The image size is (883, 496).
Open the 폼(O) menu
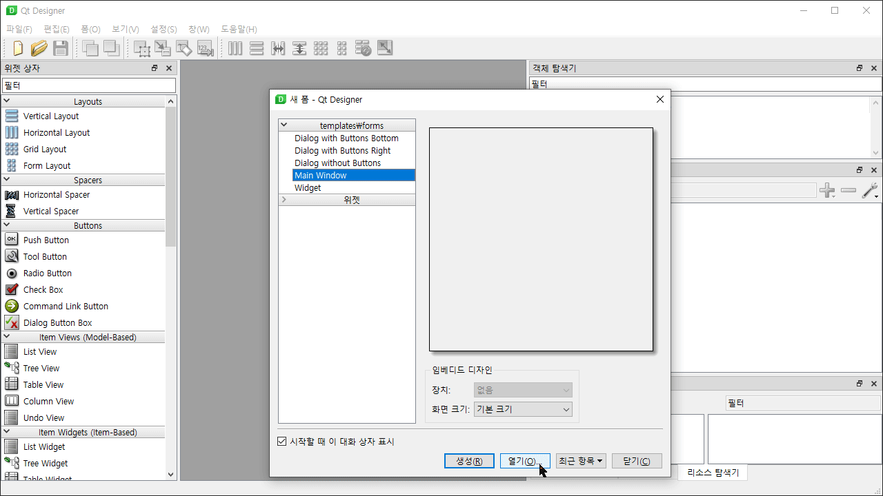[90, 29]
